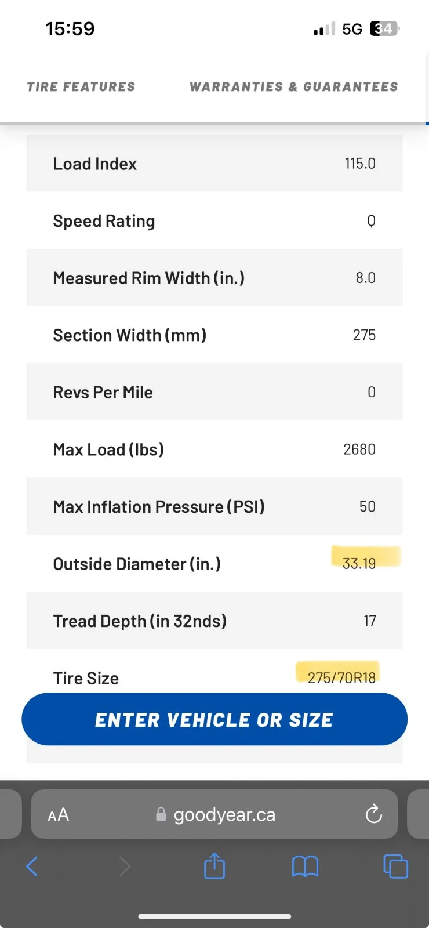
Task: Open the bookmarks book icon
Action: tap(305, 867)
